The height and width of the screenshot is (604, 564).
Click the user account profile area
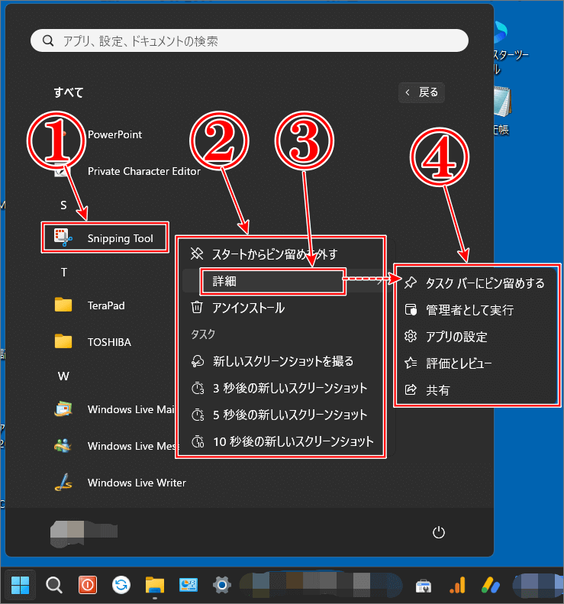tap(83, 532)
